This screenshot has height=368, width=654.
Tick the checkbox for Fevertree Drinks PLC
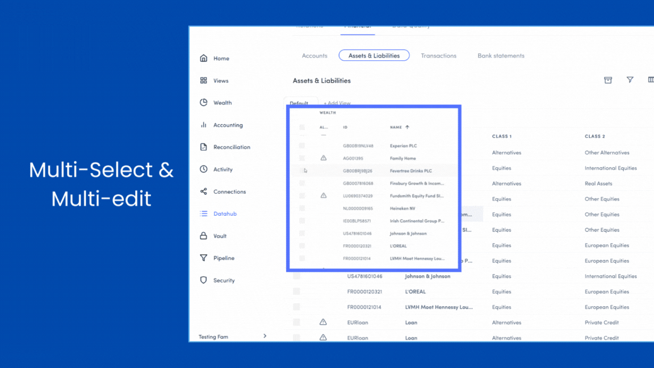click(x=302, y=170)
